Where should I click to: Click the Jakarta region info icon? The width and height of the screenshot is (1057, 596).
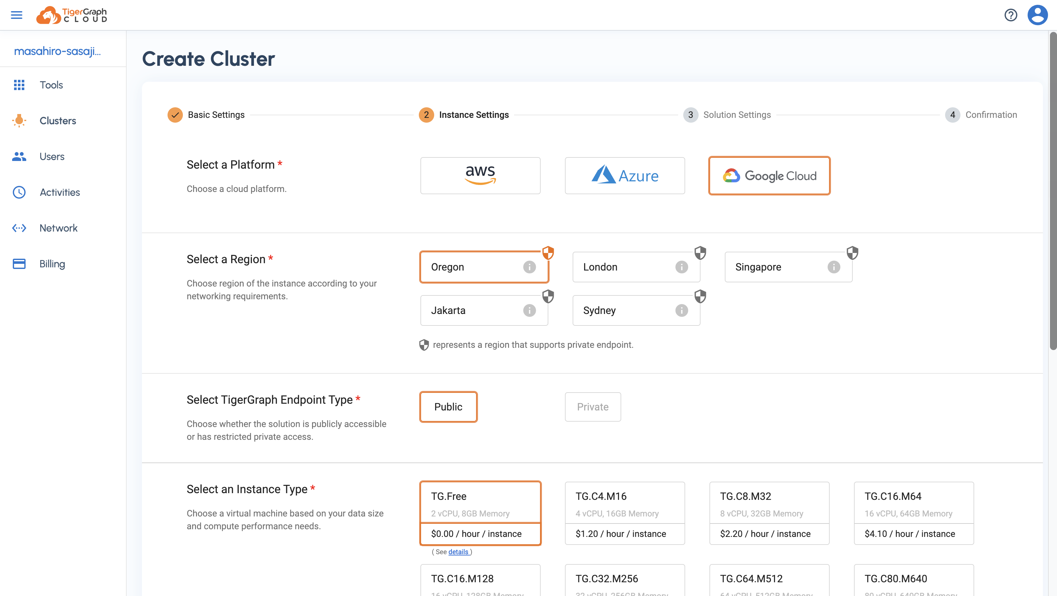pyautogui.click(x=529, y=310)
